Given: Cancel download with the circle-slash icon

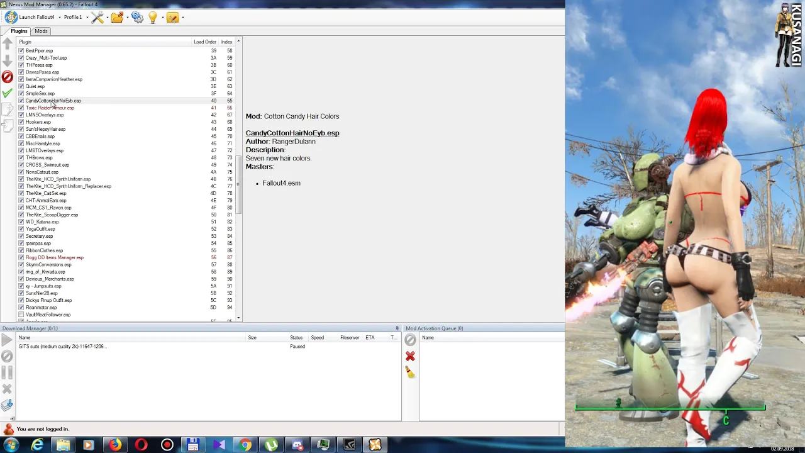Looking at the screenshot, I should coord(7,356).
